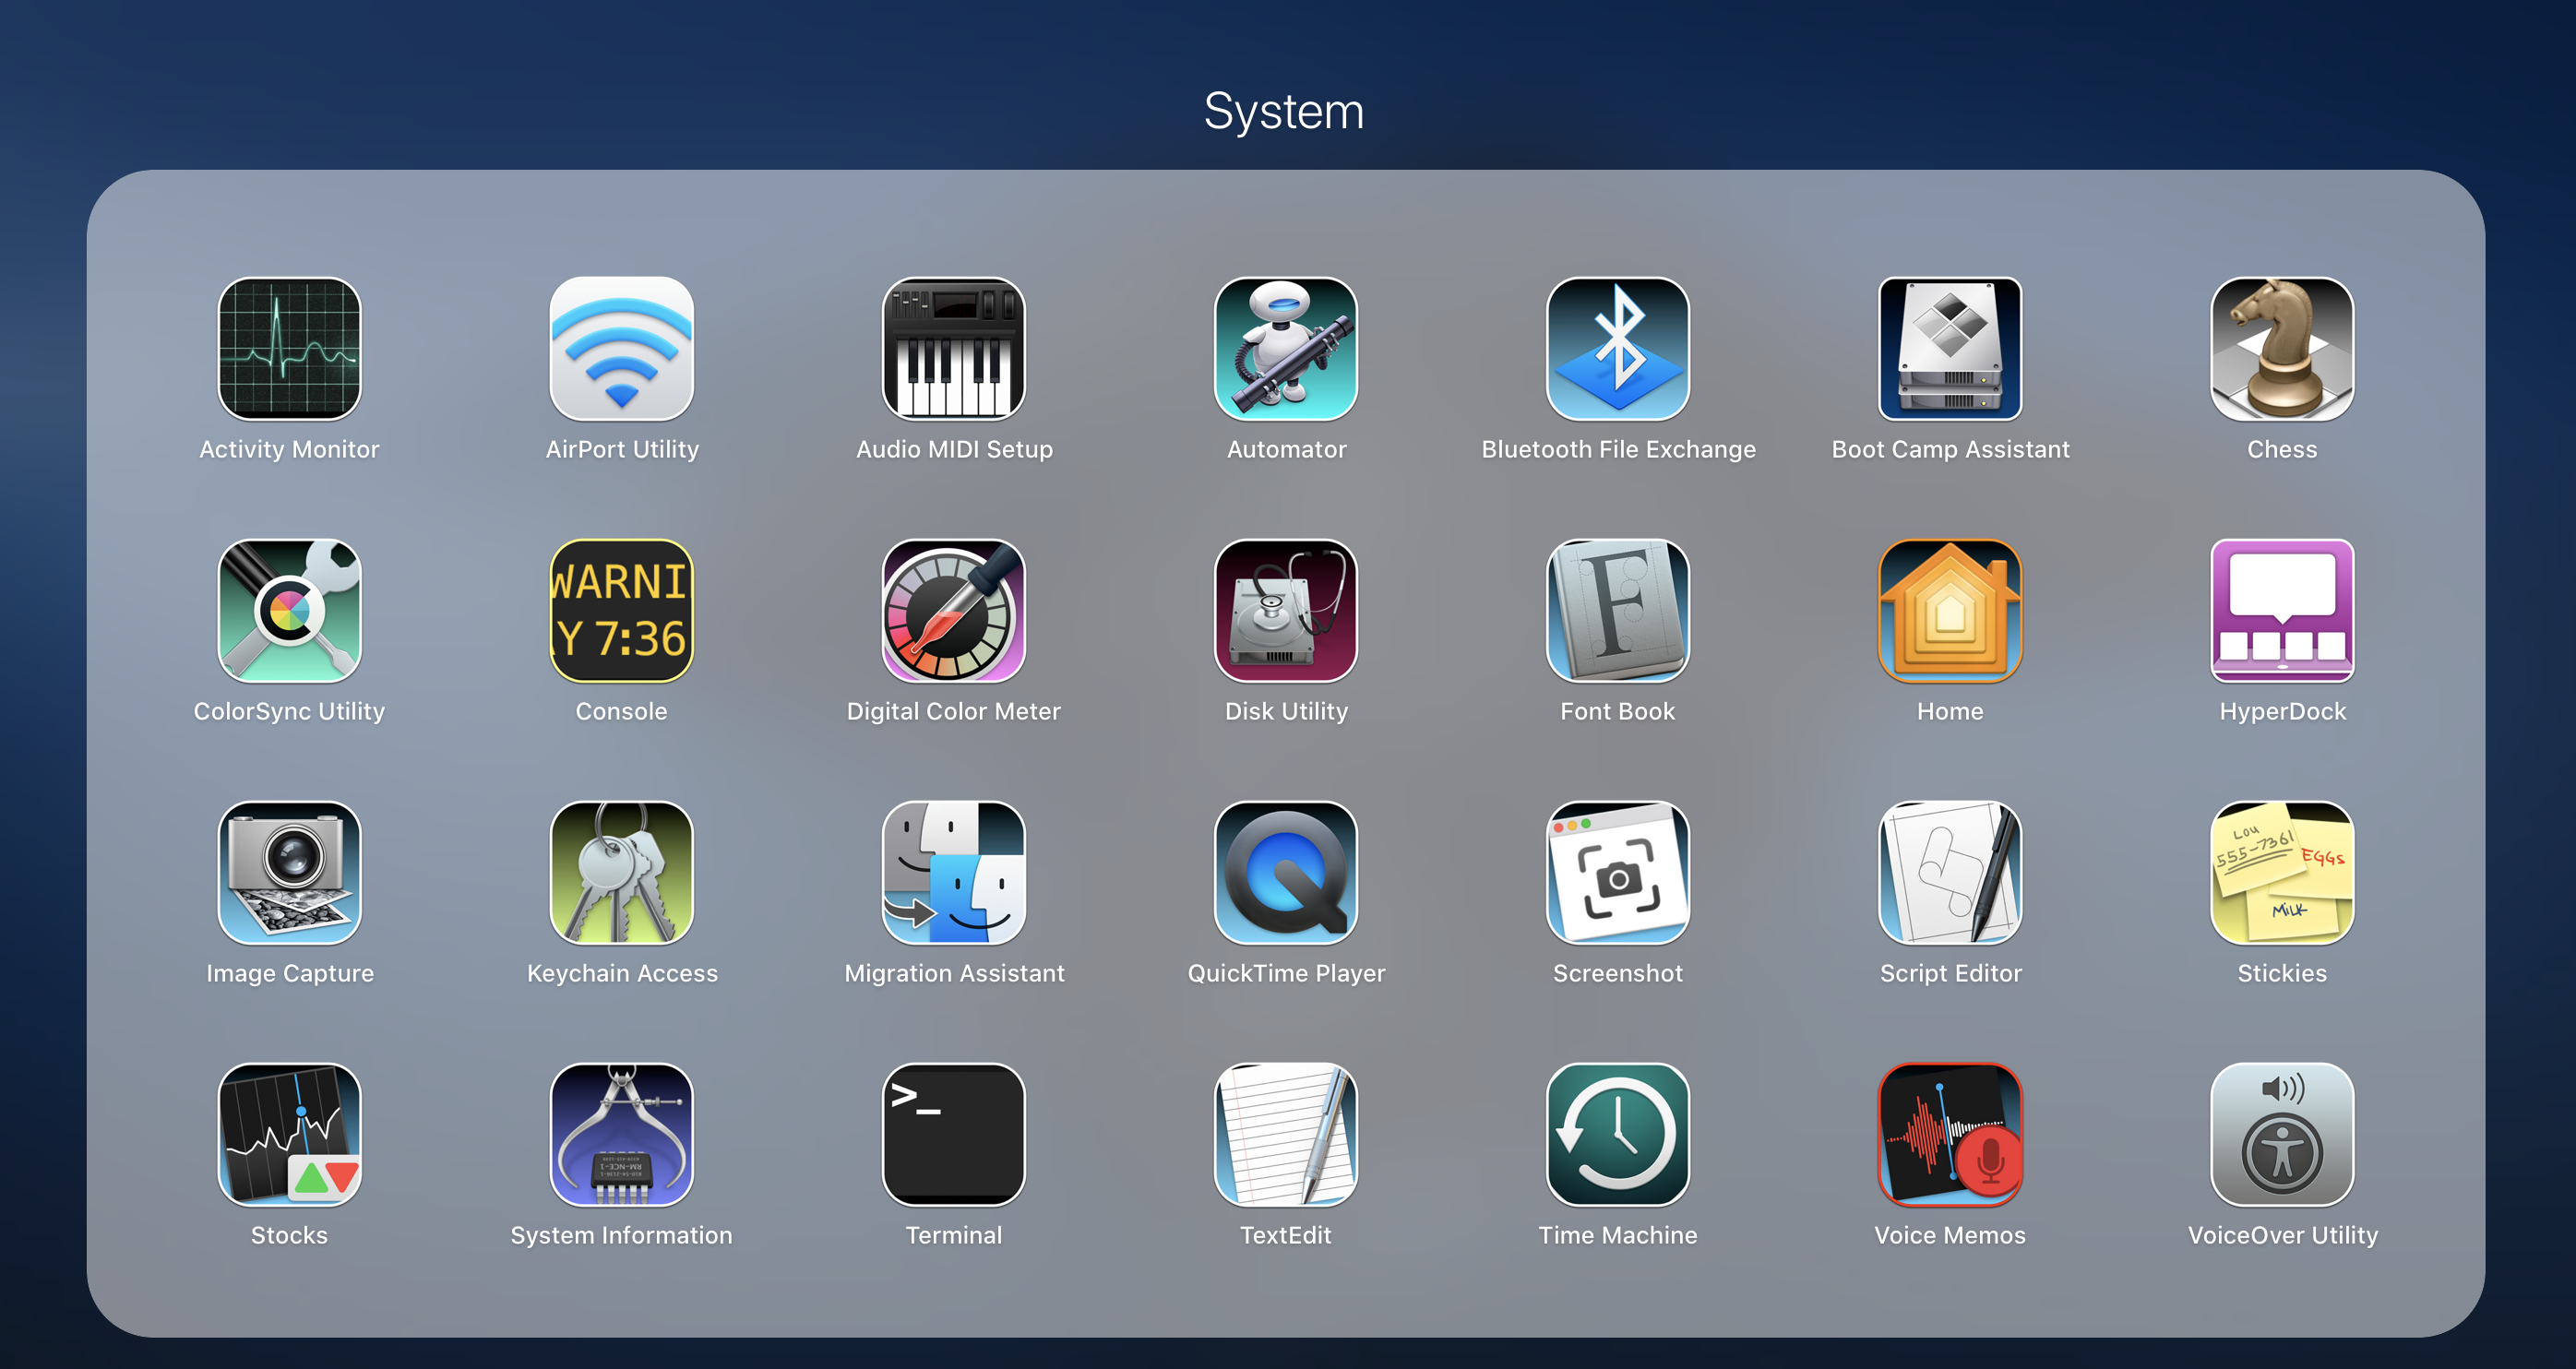Start Boot Camp Assistant
2576x1369 pixels.
[1949, 349]
